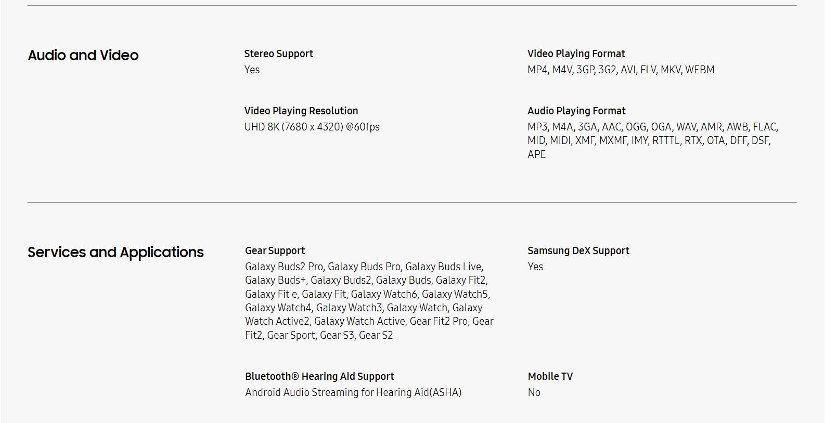This screenshot has height=423, width=825.
Task: Click the Audio and Video section heading
Action: click(x=83, y=55)
